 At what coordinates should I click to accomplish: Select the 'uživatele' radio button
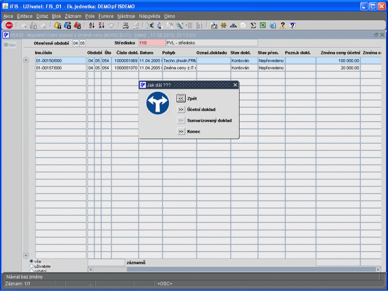(32, 266)
